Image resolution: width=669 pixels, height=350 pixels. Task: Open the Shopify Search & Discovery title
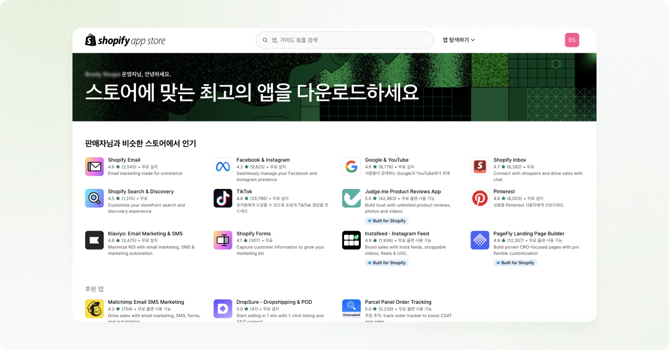pos(140,192)
